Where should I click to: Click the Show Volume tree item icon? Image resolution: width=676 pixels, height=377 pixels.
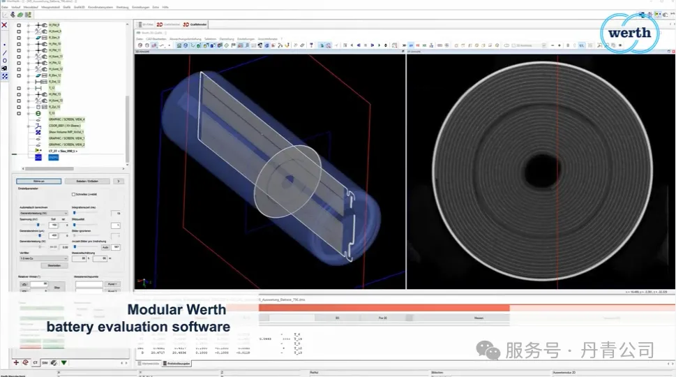pyautogui.click(x=38, y=132)
